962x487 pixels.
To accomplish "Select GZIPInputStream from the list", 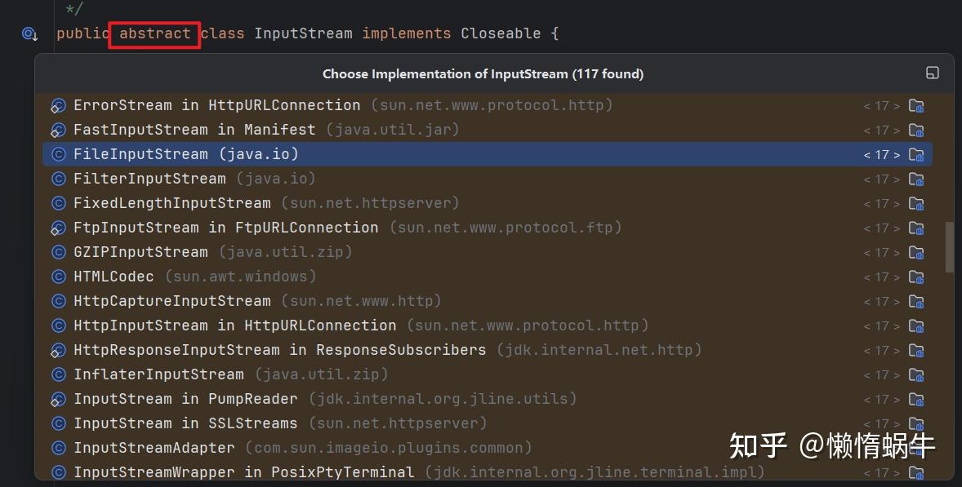I will [140, 252].
